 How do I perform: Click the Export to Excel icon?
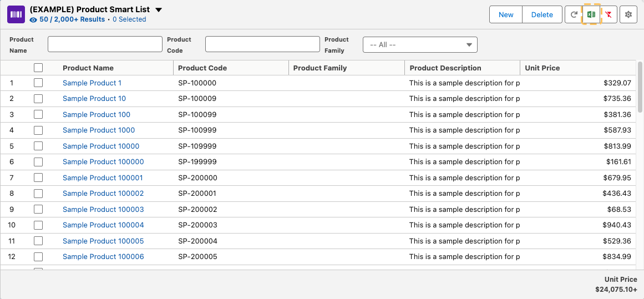591,15
